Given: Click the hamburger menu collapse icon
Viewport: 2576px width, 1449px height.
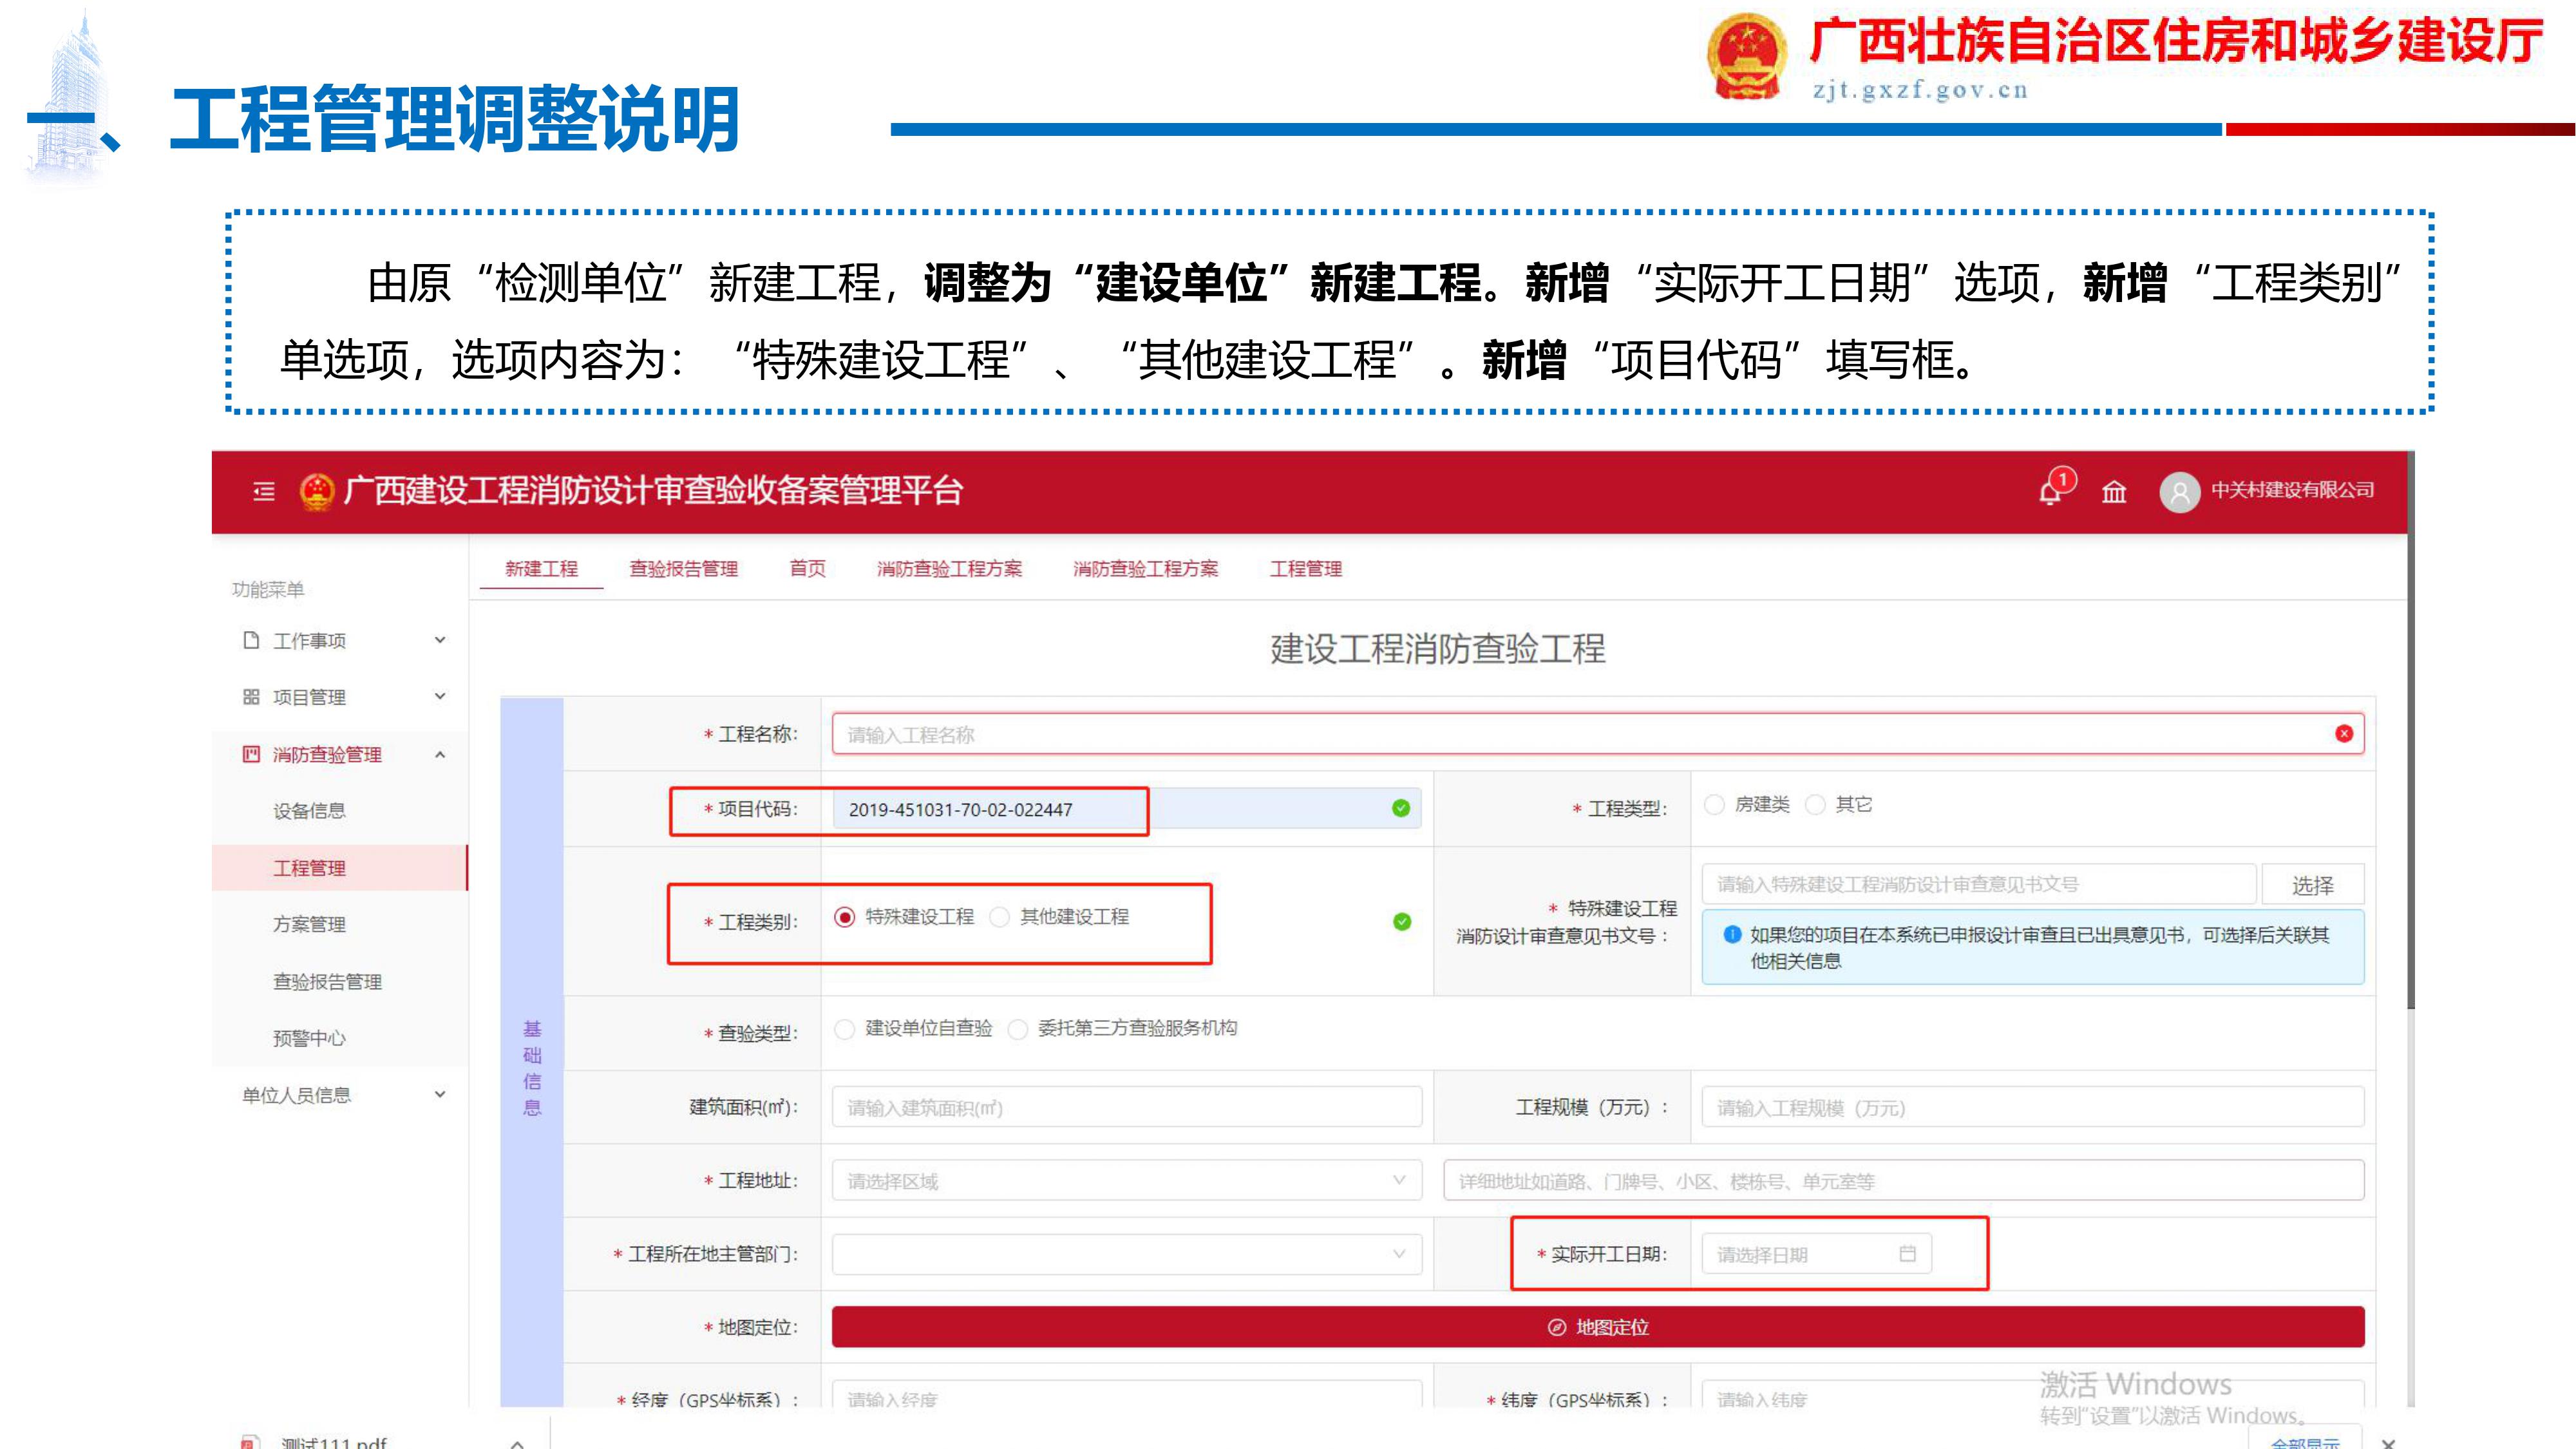Looking at the screenshot, I should click(264, 491).
